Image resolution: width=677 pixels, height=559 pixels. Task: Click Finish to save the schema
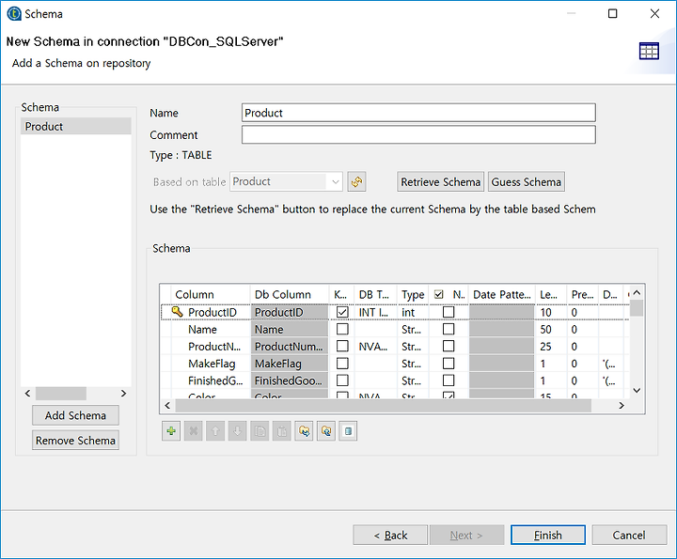tap(548, 535)
